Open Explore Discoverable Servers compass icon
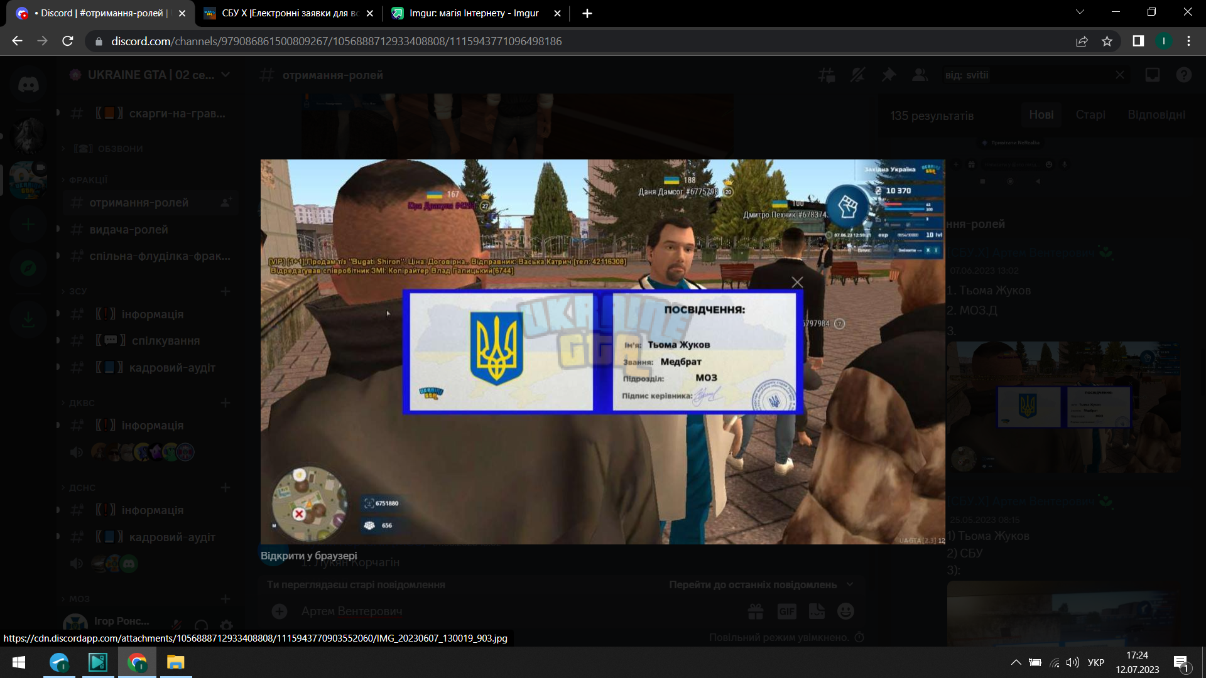Image resolution: width=1206 pixels, height=678 pixels. [28, 269]
